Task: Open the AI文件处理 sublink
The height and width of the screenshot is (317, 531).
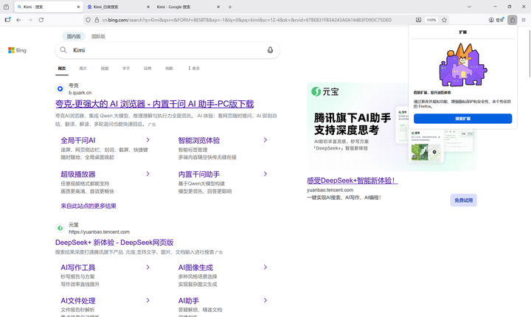Action: [78, 301]
